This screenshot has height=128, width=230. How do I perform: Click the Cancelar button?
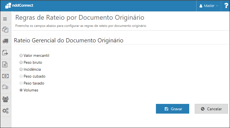pyautogui.click(x=211, y=109)
